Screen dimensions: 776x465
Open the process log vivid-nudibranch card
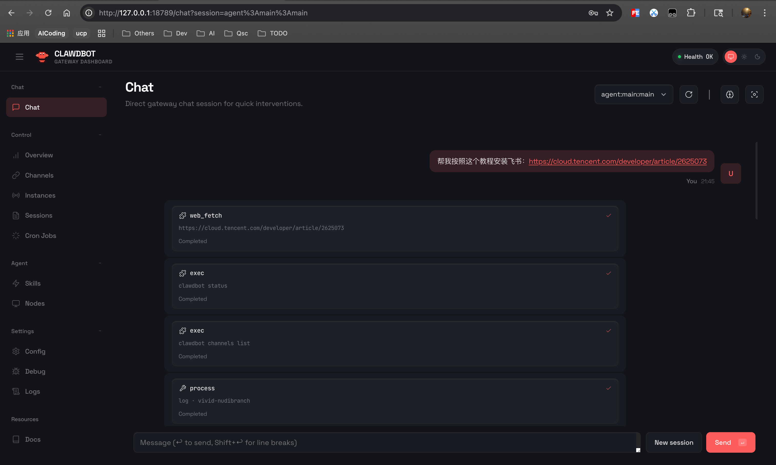tap(395, 401)
